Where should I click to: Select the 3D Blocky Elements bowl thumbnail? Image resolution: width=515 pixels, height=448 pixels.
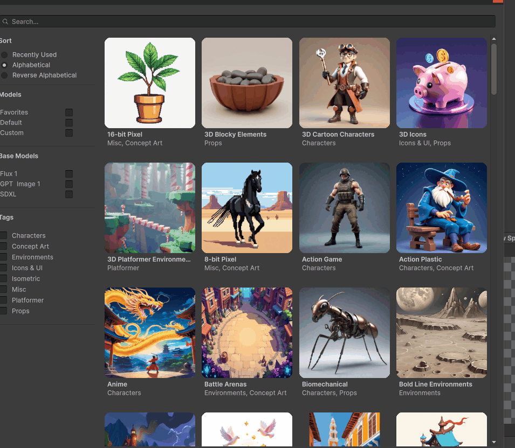click(247, 83)
